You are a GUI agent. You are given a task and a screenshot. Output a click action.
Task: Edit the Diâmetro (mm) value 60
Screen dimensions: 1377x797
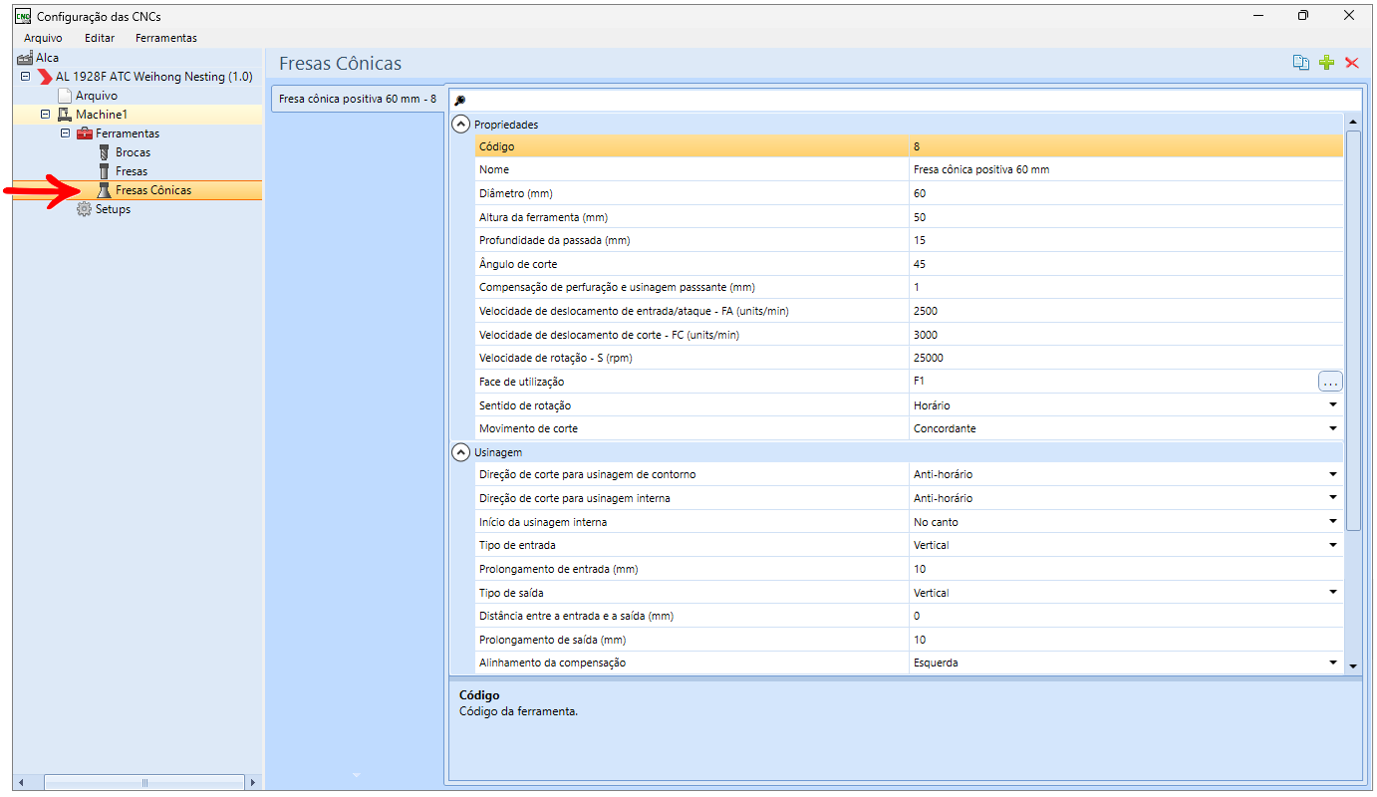[x=1126, y=193]
